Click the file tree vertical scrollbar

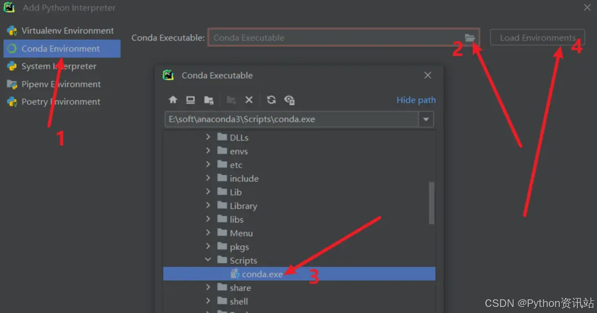pos(431,203)
